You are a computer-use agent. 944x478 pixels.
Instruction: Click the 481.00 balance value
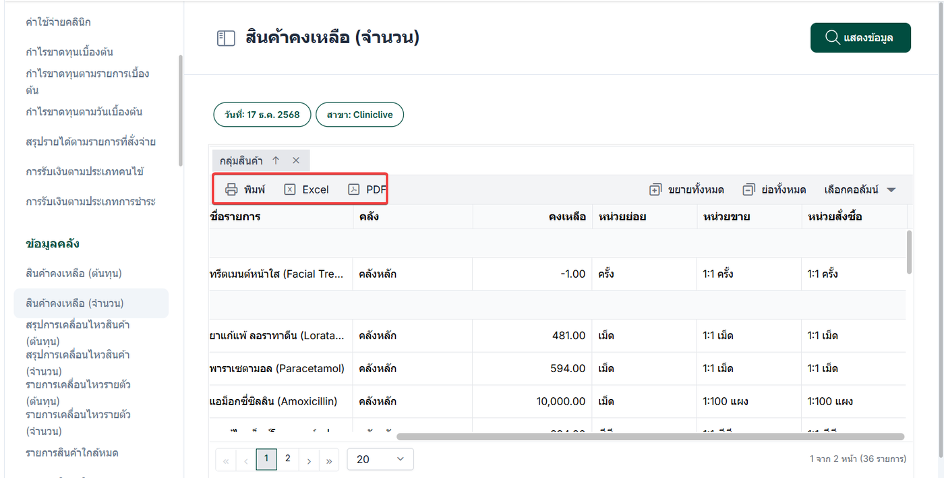point(568,335)
